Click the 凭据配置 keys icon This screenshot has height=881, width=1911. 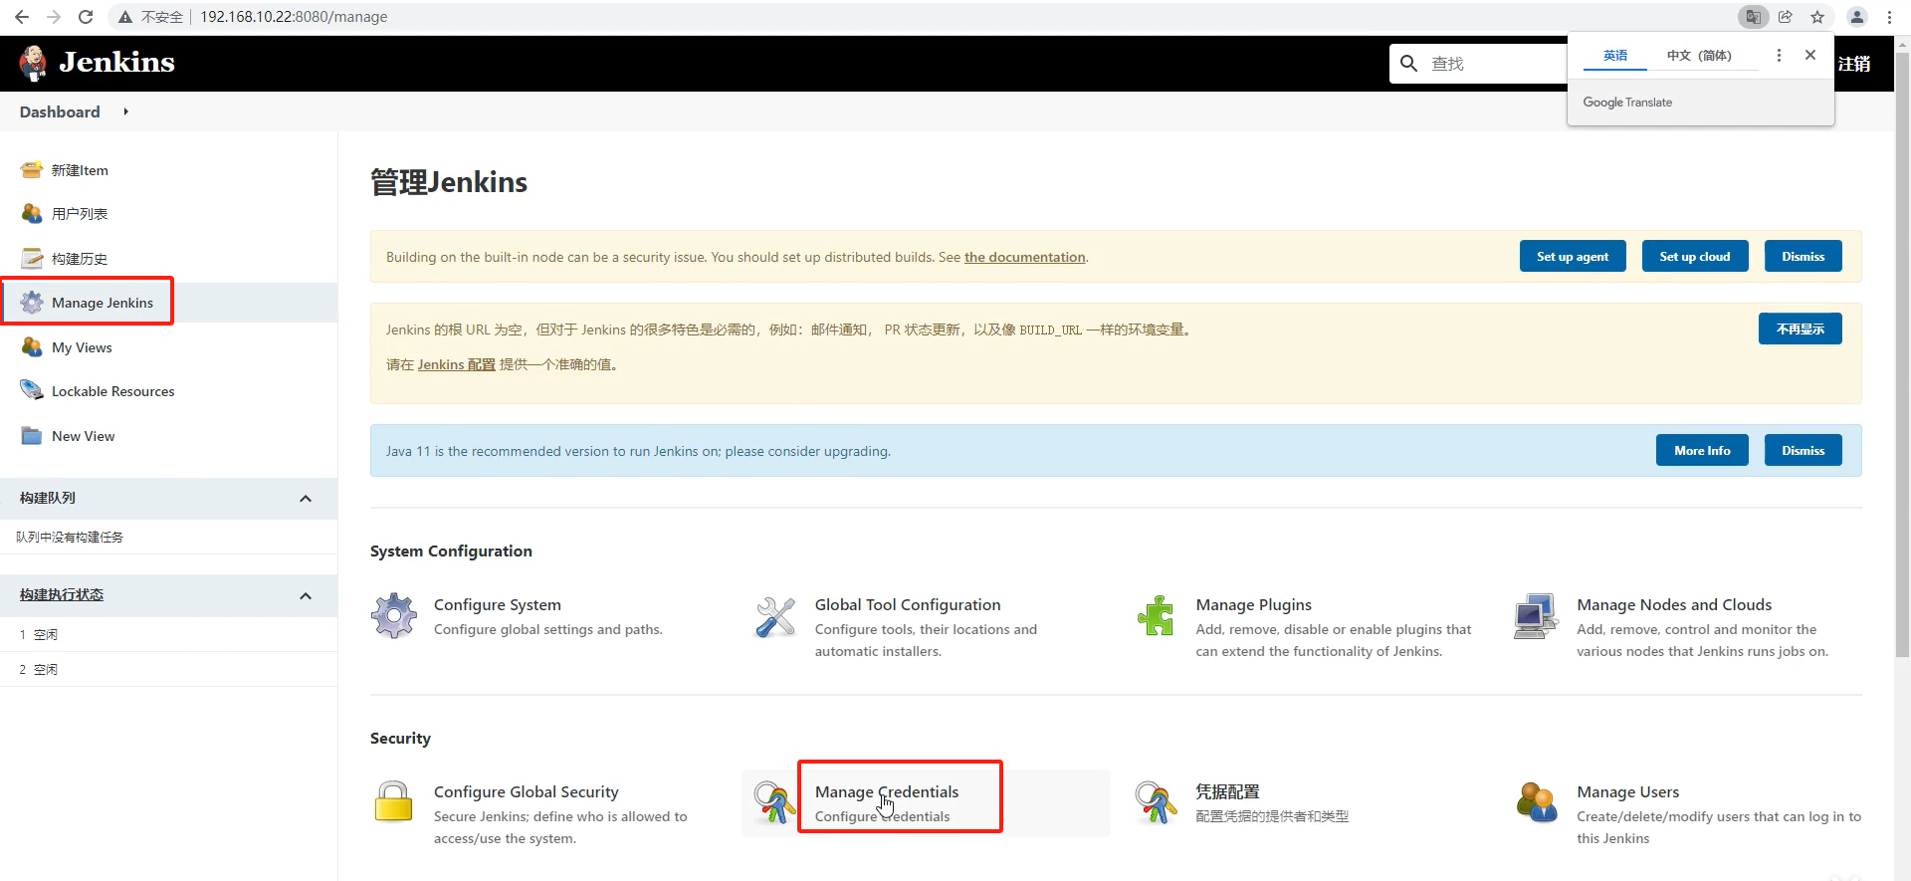[1156, 802]
